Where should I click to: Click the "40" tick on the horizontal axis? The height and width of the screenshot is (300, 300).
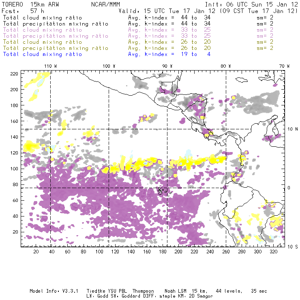(52, 252)
